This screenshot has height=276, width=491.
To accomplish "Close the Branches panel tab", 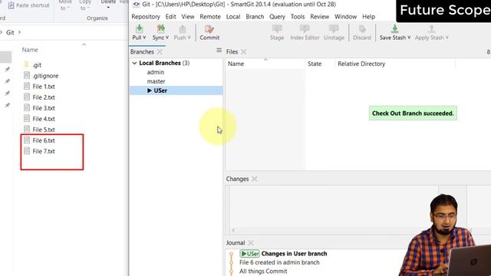I will pos(160,51).
